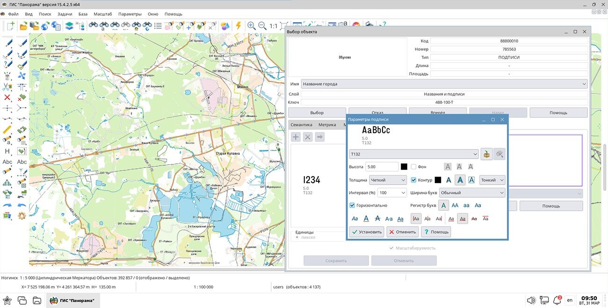Click the black text color swatch beside Высота
This screenshot has height=308, width=608.
coord(404,167)
